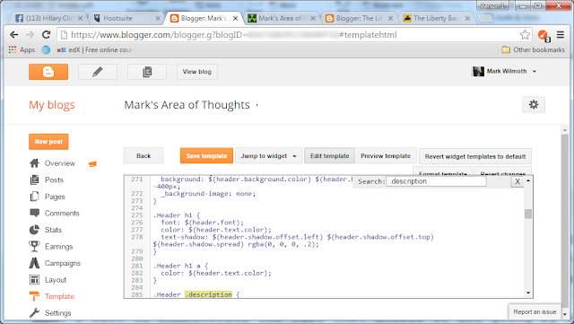574x324 pixels.
Task: Click the Overview house icon
Action: (x=34, y=163)
